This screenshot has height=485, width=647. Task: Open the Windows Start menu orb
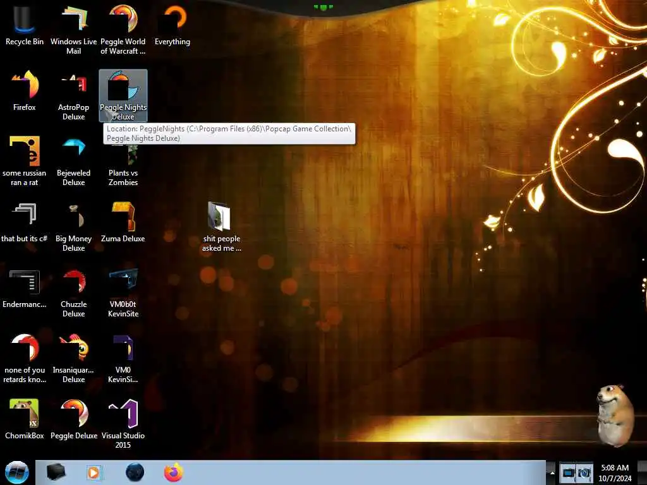[17, 472]
